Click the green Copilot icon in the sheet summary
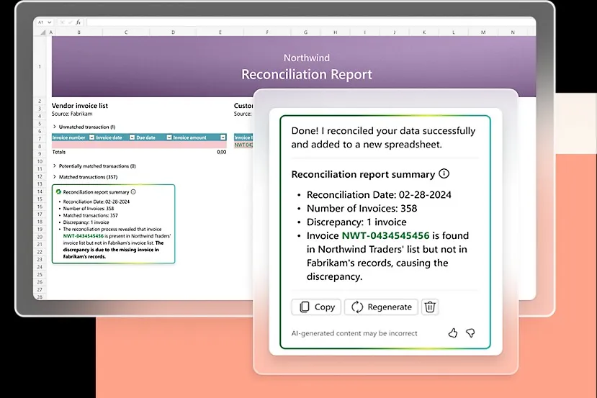 coord(58,192)
